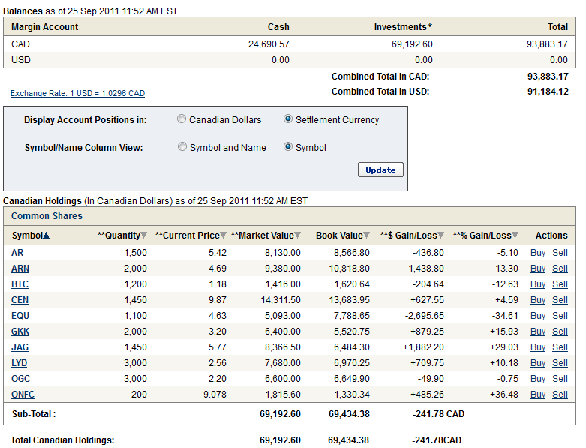Sort by Symbol column ascending arrow
This screenshot has width=586, height=448.
(x=47, y=236)
